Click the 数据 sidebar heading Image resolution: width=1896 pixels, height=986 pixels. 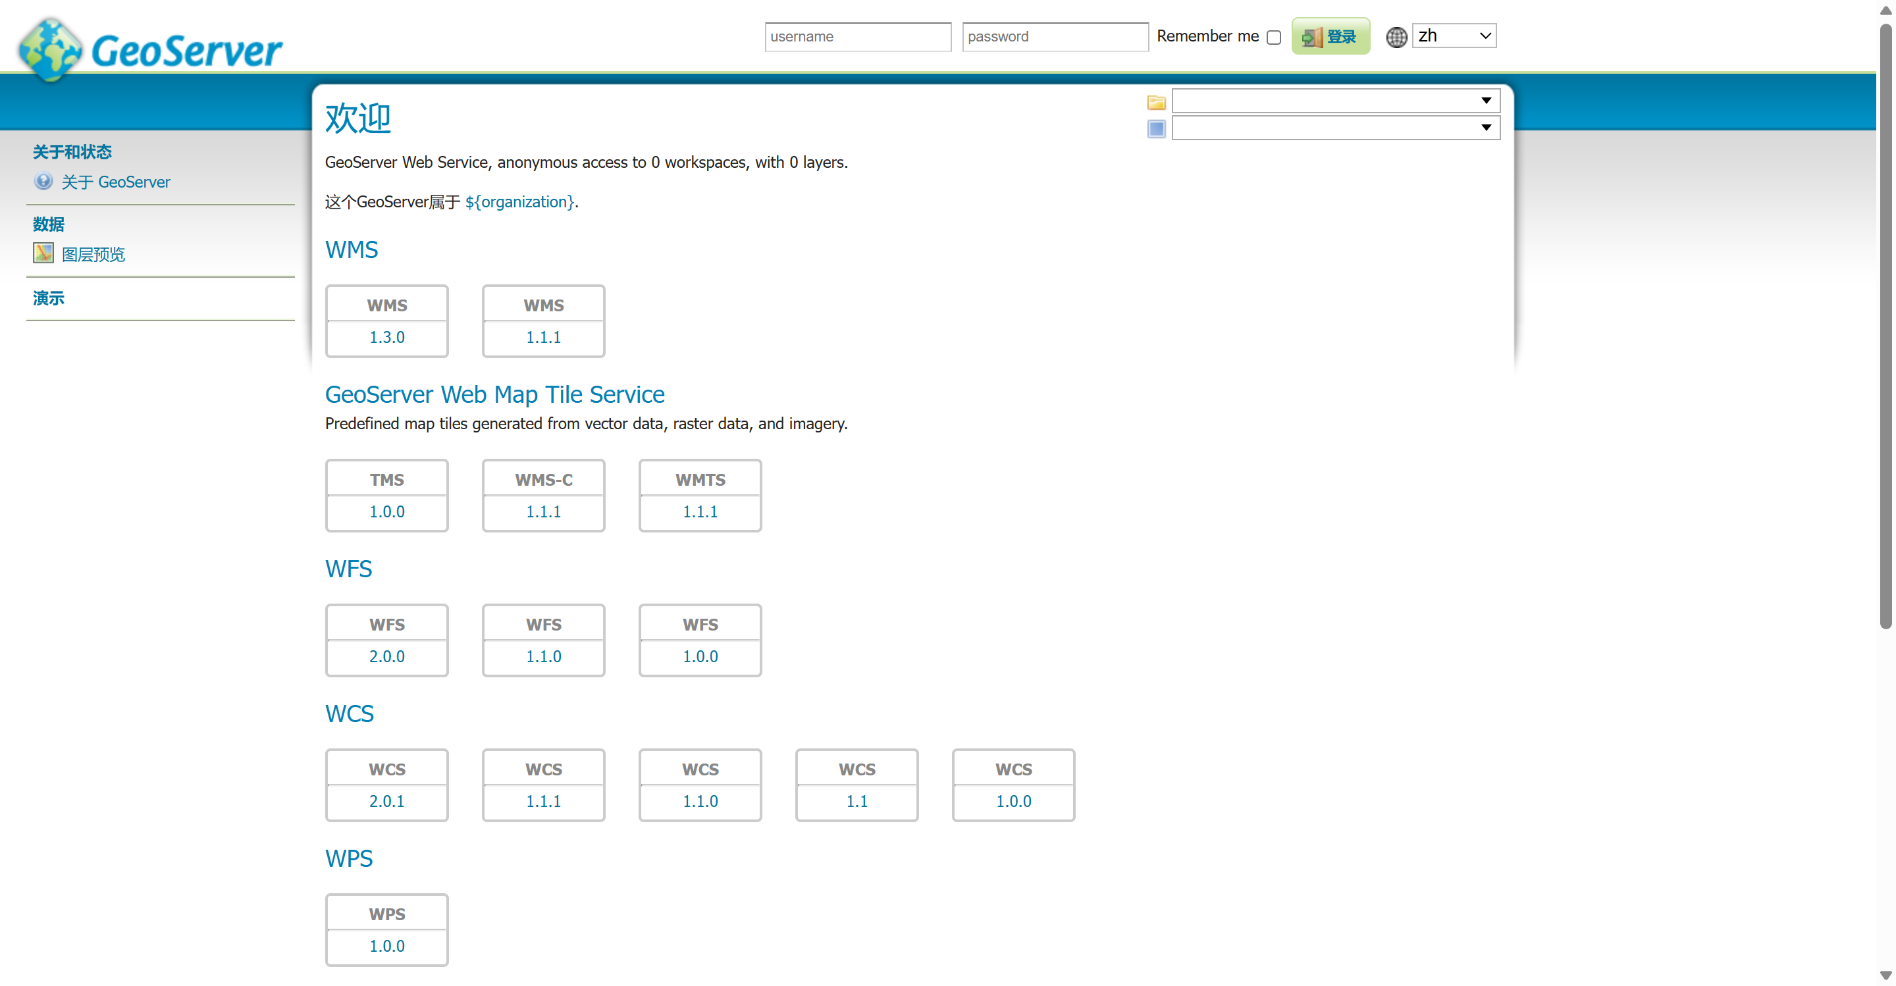click(49, 224)
